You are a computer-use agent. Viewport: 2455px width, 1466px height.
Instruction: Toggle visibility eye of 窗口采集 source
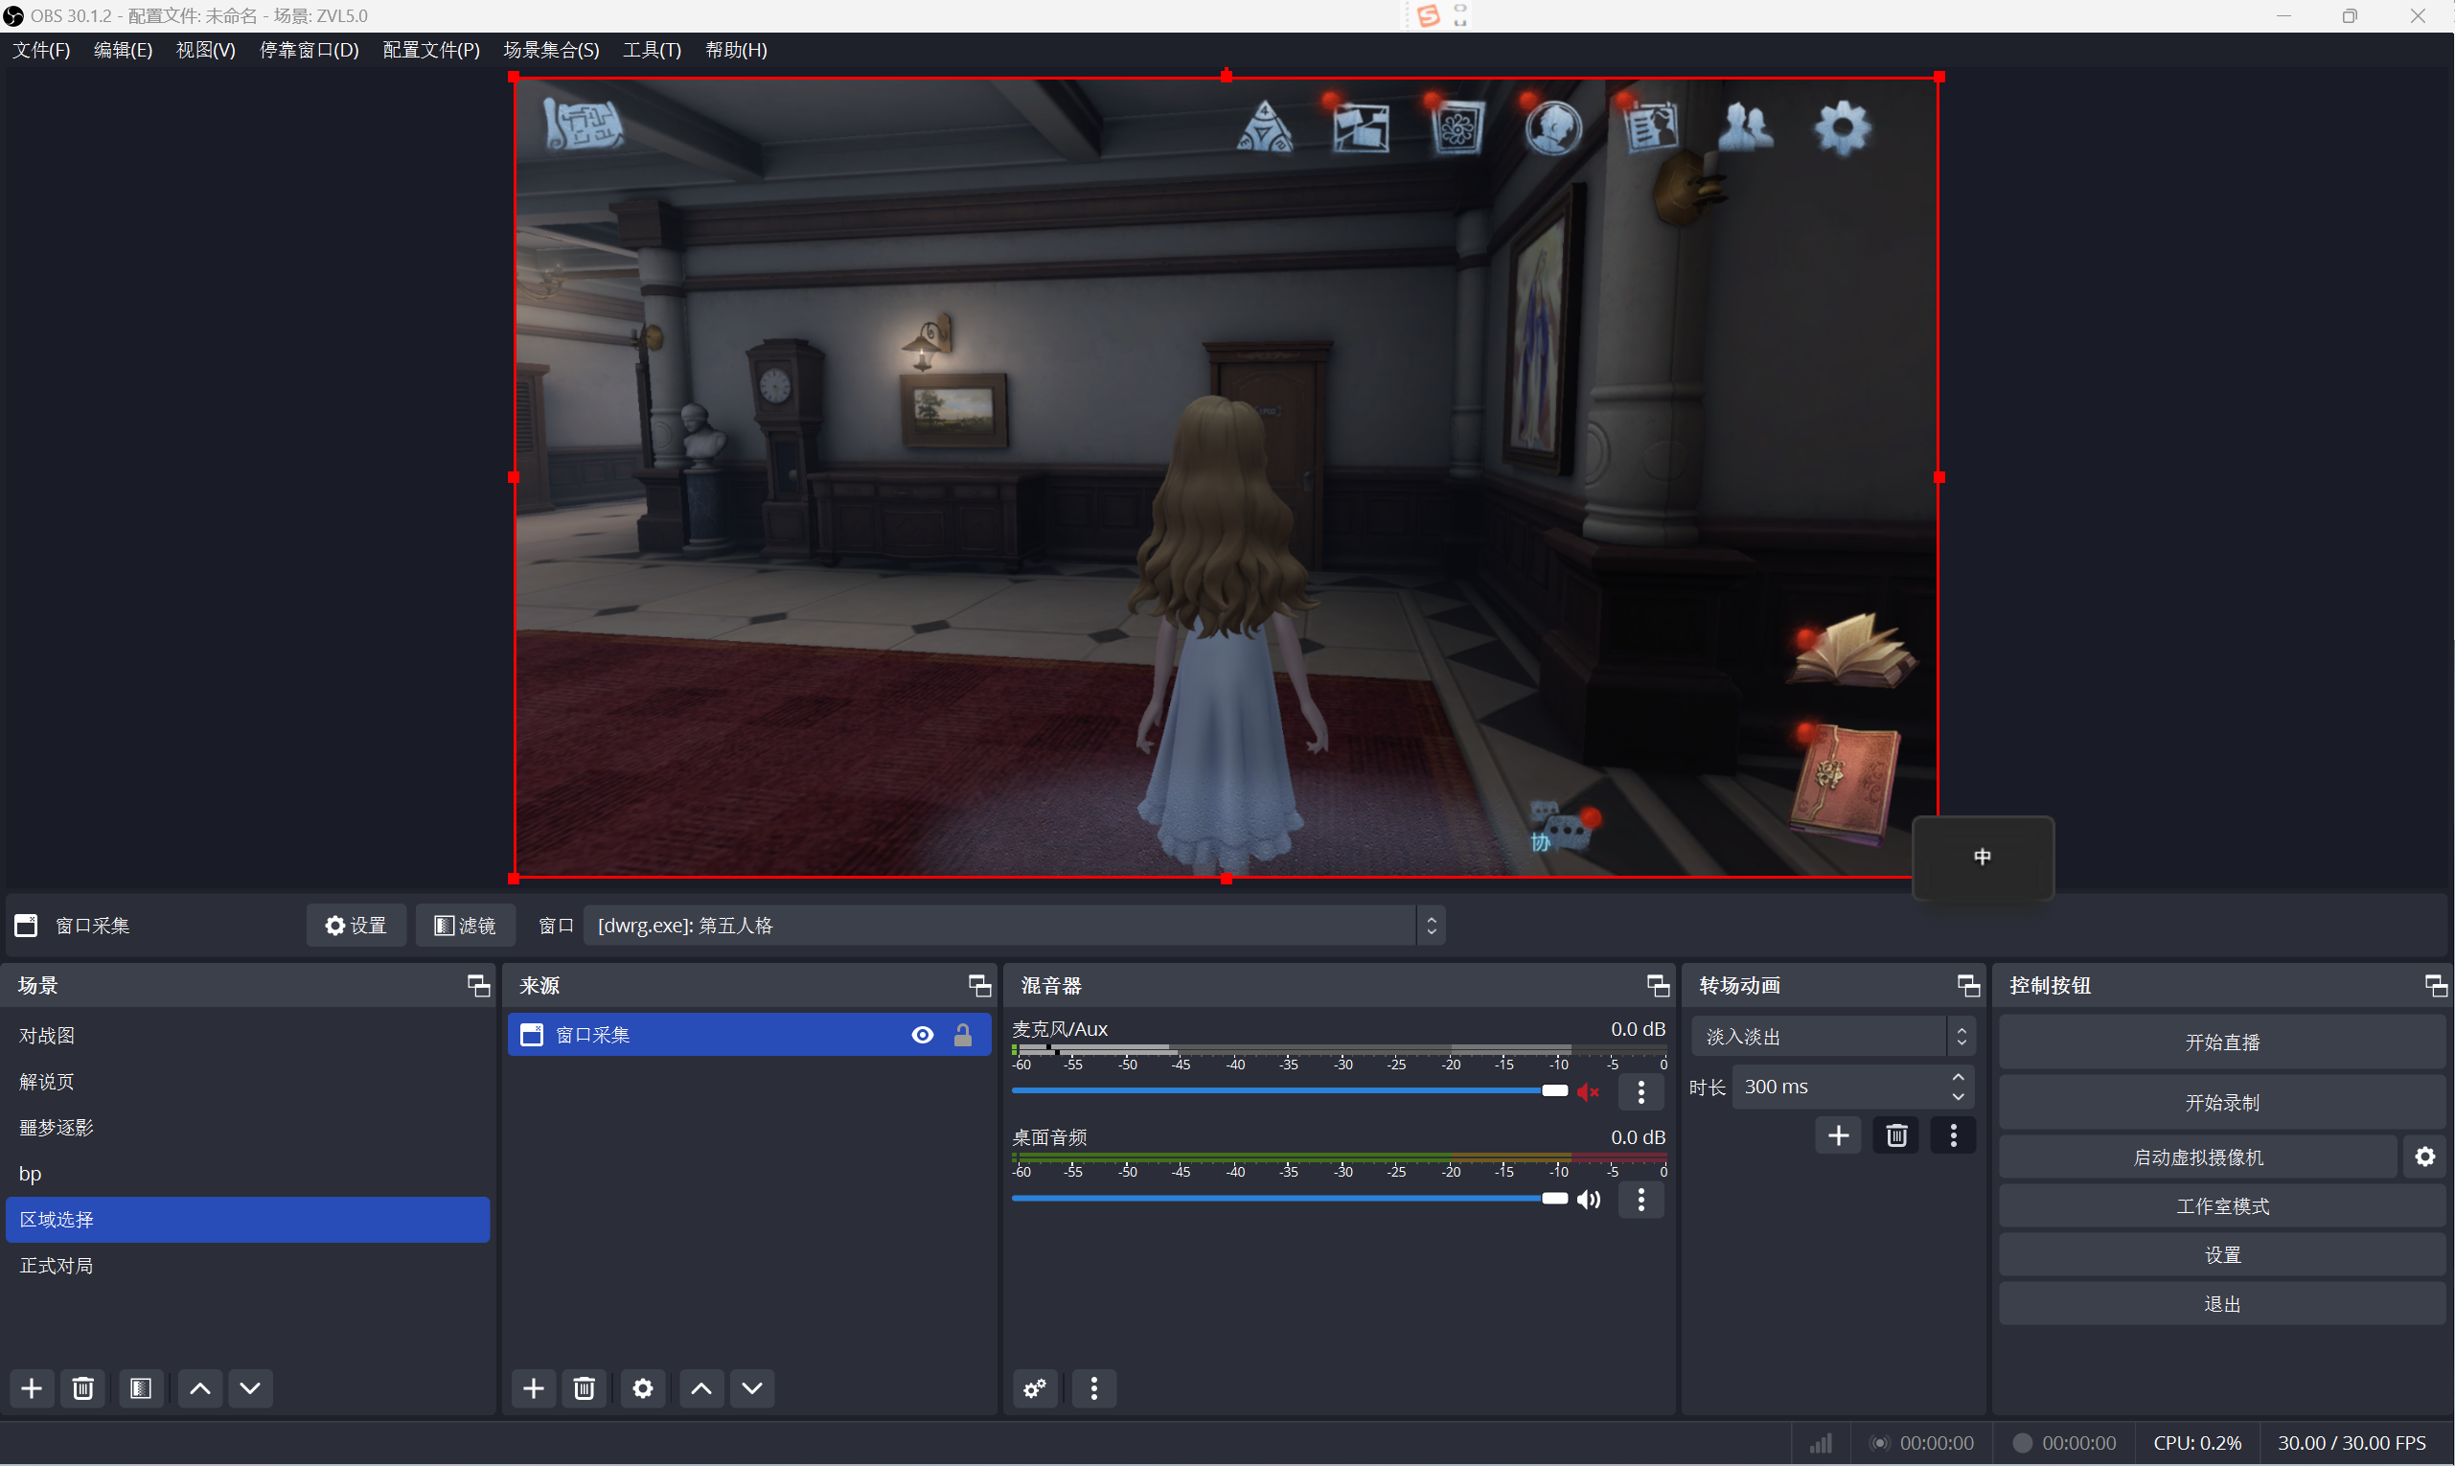tap(922, 1034)
